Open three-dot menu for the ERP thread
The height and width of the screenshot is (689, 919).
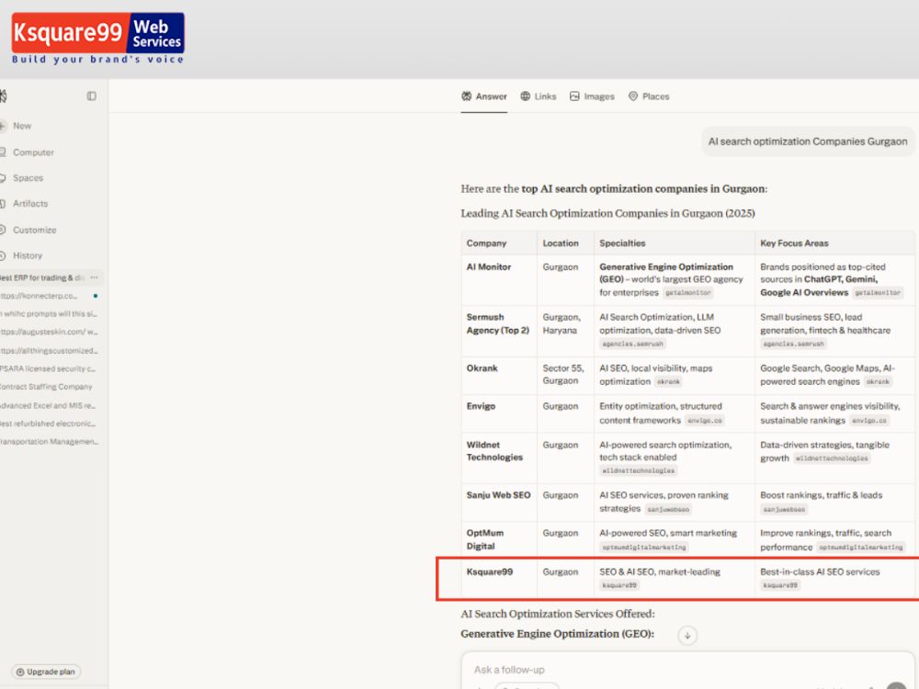(x=95, y=277)
